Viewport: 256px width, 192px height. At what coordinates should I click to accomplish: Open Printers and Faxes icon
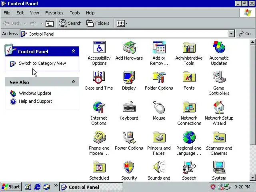[x=159, y=137]
